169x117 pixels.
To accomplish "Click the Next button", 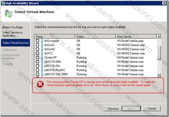I will click(x=132, y=109).
